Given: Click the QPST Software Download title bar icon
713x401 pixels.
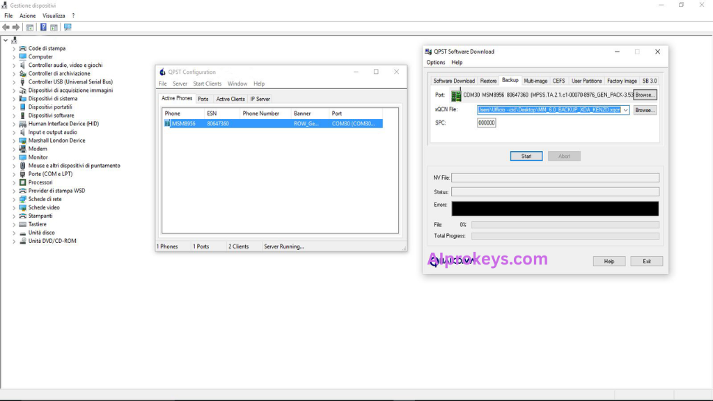Looking at the screenshot, I should (x=426, y=51).
